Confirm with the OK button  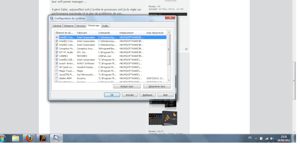click(112, 95)
